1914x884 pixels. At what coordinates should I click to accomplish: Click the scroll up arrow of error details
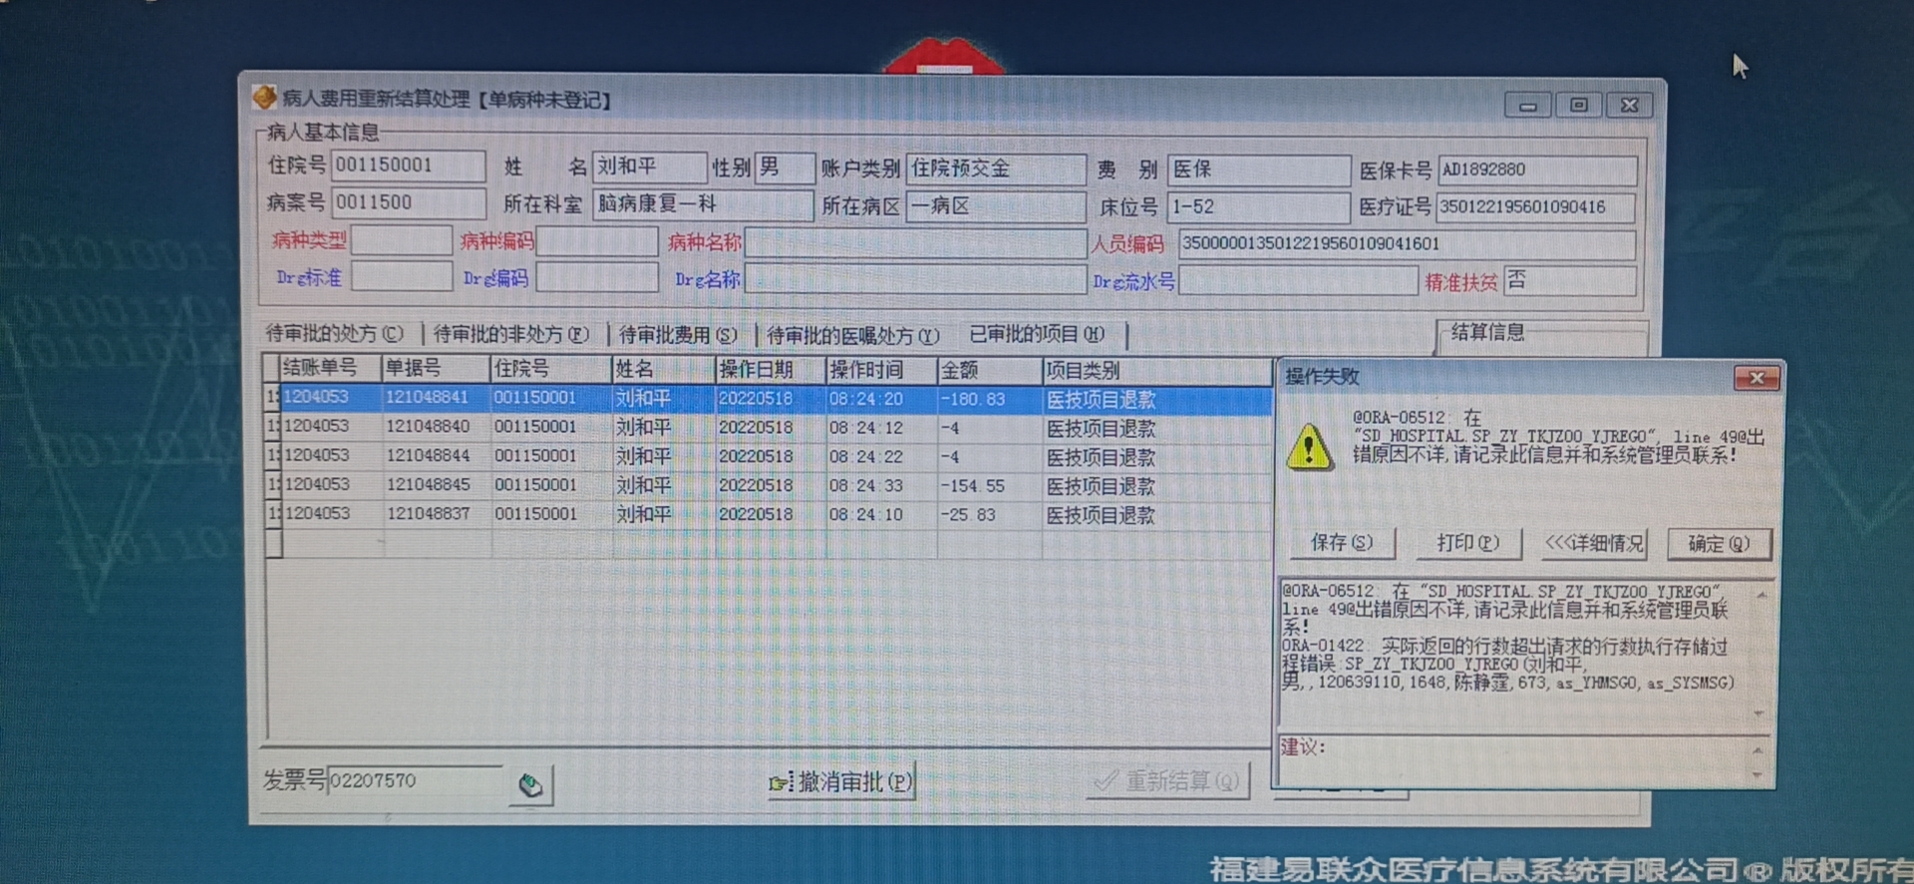point(1761,594)
